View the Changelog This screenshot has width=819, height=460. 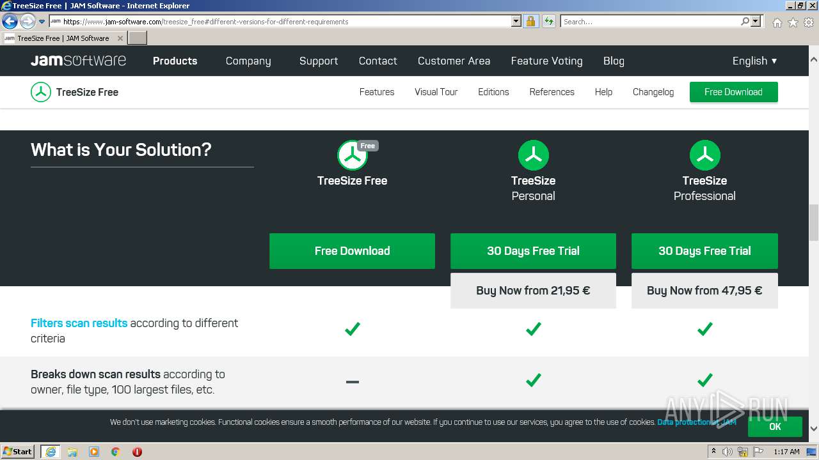[x=653, y=92]
